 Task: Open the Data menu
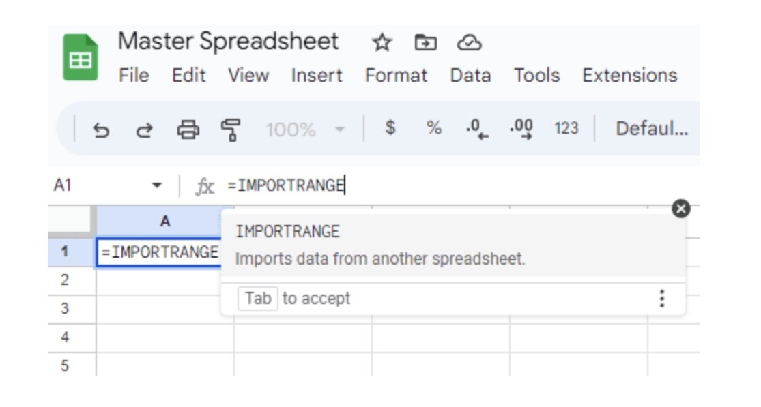tap(470, 76)
